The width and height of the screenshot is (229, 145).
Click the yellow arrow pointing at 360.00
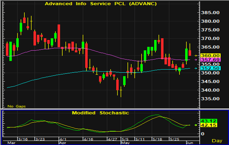coord(196,56)
